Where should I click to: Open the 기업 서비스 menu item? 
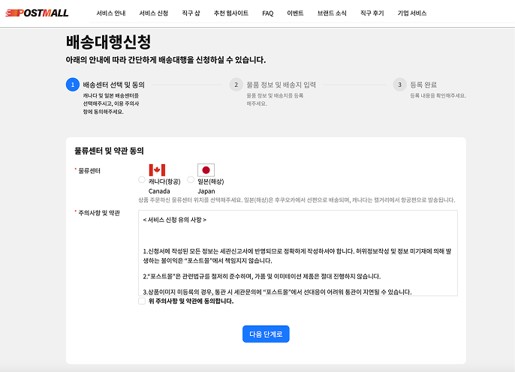[x=412, y=13]
